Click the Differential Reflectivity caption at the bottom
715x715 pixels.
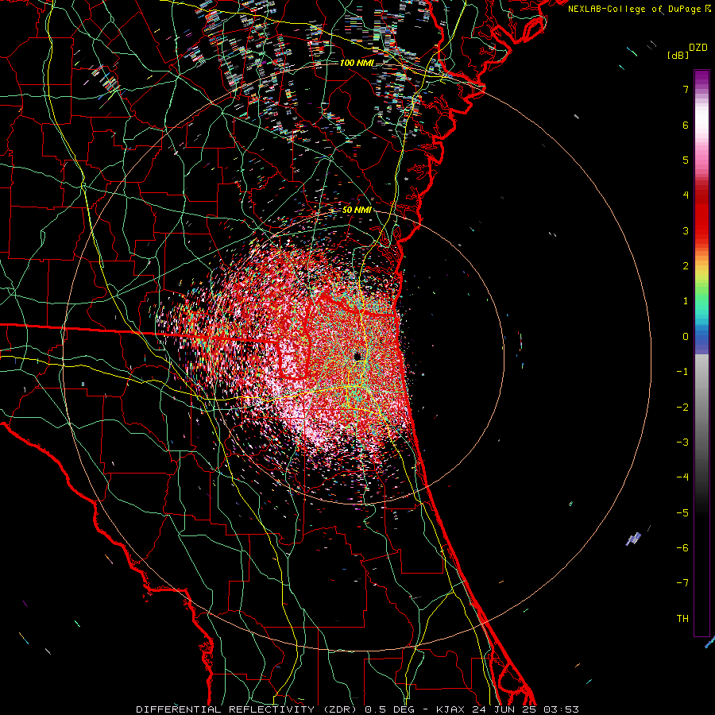[x=357, y=709]
